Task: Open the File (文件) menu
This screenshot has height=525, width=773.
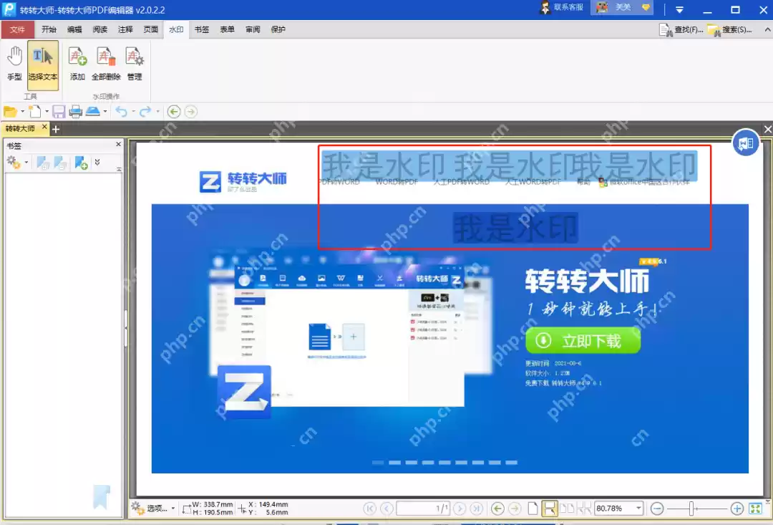Action: tap(17, 29)
